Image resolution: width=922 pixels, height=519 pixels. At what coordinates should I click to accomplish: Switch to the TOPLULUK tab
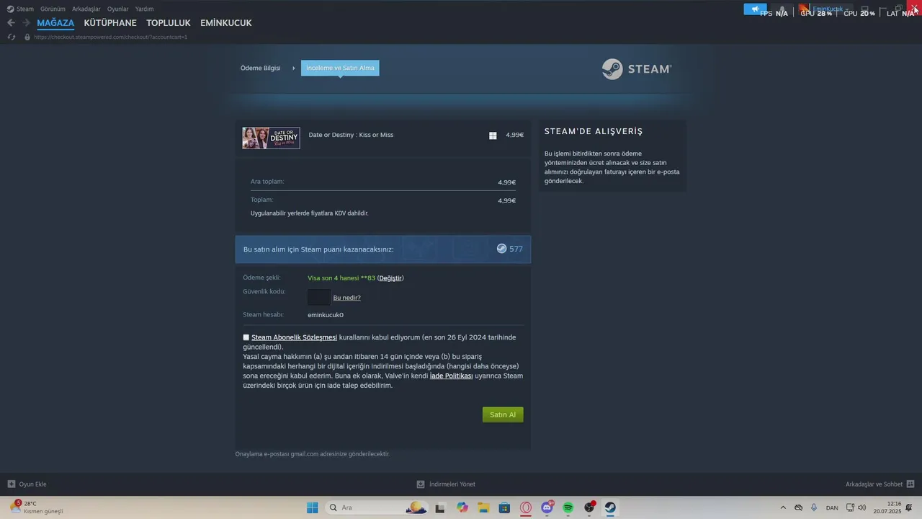click(x=169, y=23)
